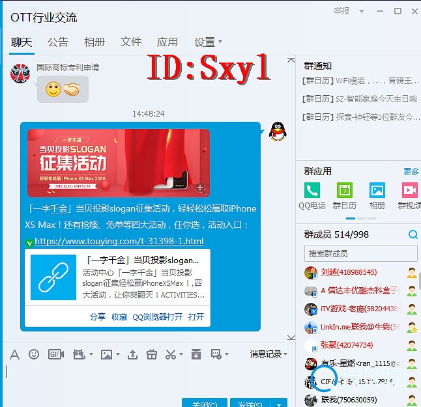Open the slogan campaign banner image
Image resolution: width=421 pixels, height=407 pixels.
(119, 163)
